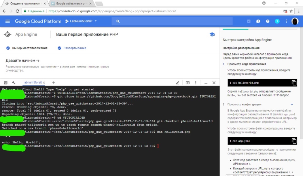Image resolution: width=303 pixels, height=176 pixels.
Task: Switch to the Google избавляется browser tab
Action: [71, 3]
